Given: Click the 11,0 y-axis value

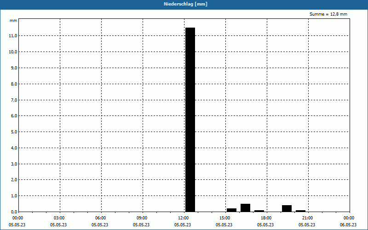Looking at the screenshot, I should (x=13, y=36).
